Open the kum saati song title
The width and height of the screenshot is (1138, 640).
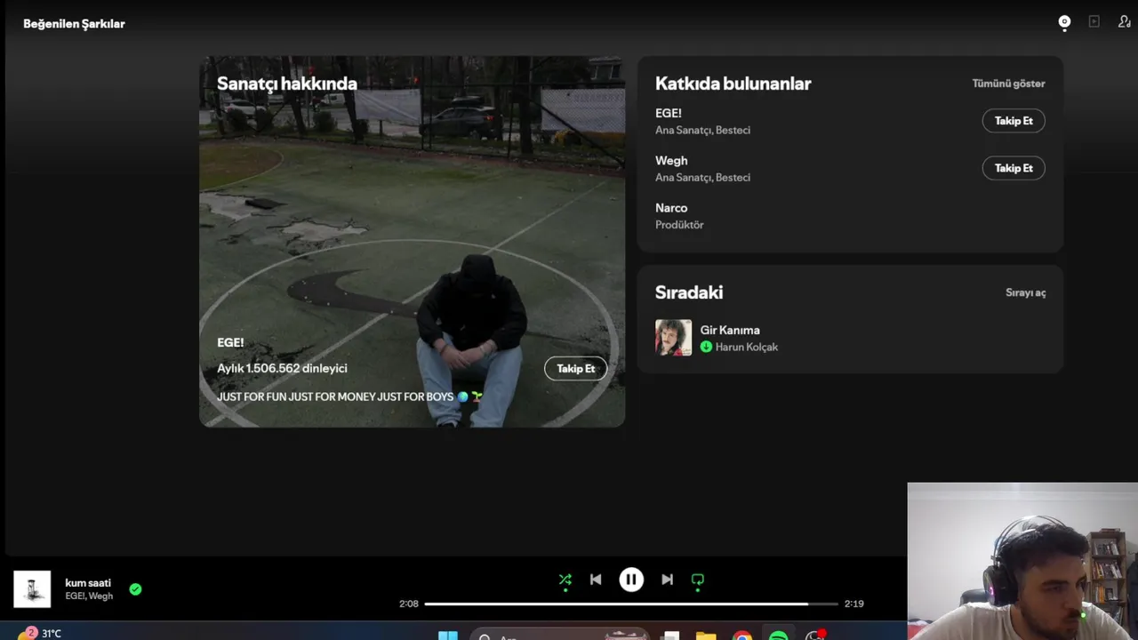[x=88, y=583]
